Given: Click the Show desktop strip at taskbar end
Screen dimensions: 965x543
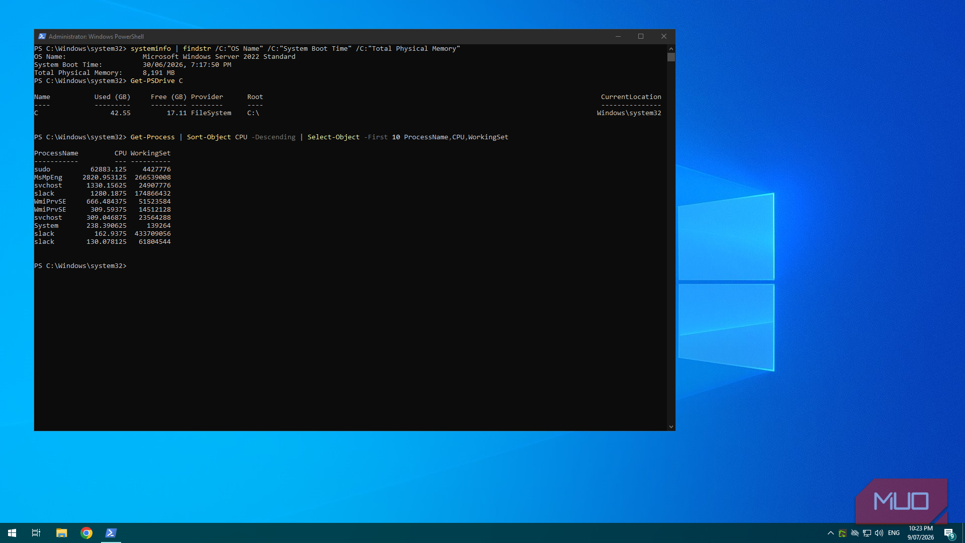Looking at the screenshot, I should pos(963,533).
